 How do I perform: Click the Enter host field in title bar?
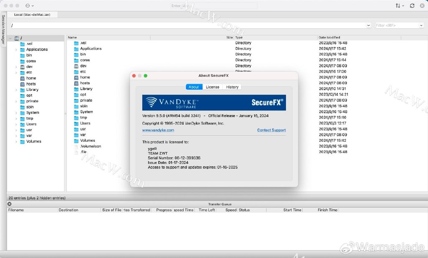click(214, 6)
